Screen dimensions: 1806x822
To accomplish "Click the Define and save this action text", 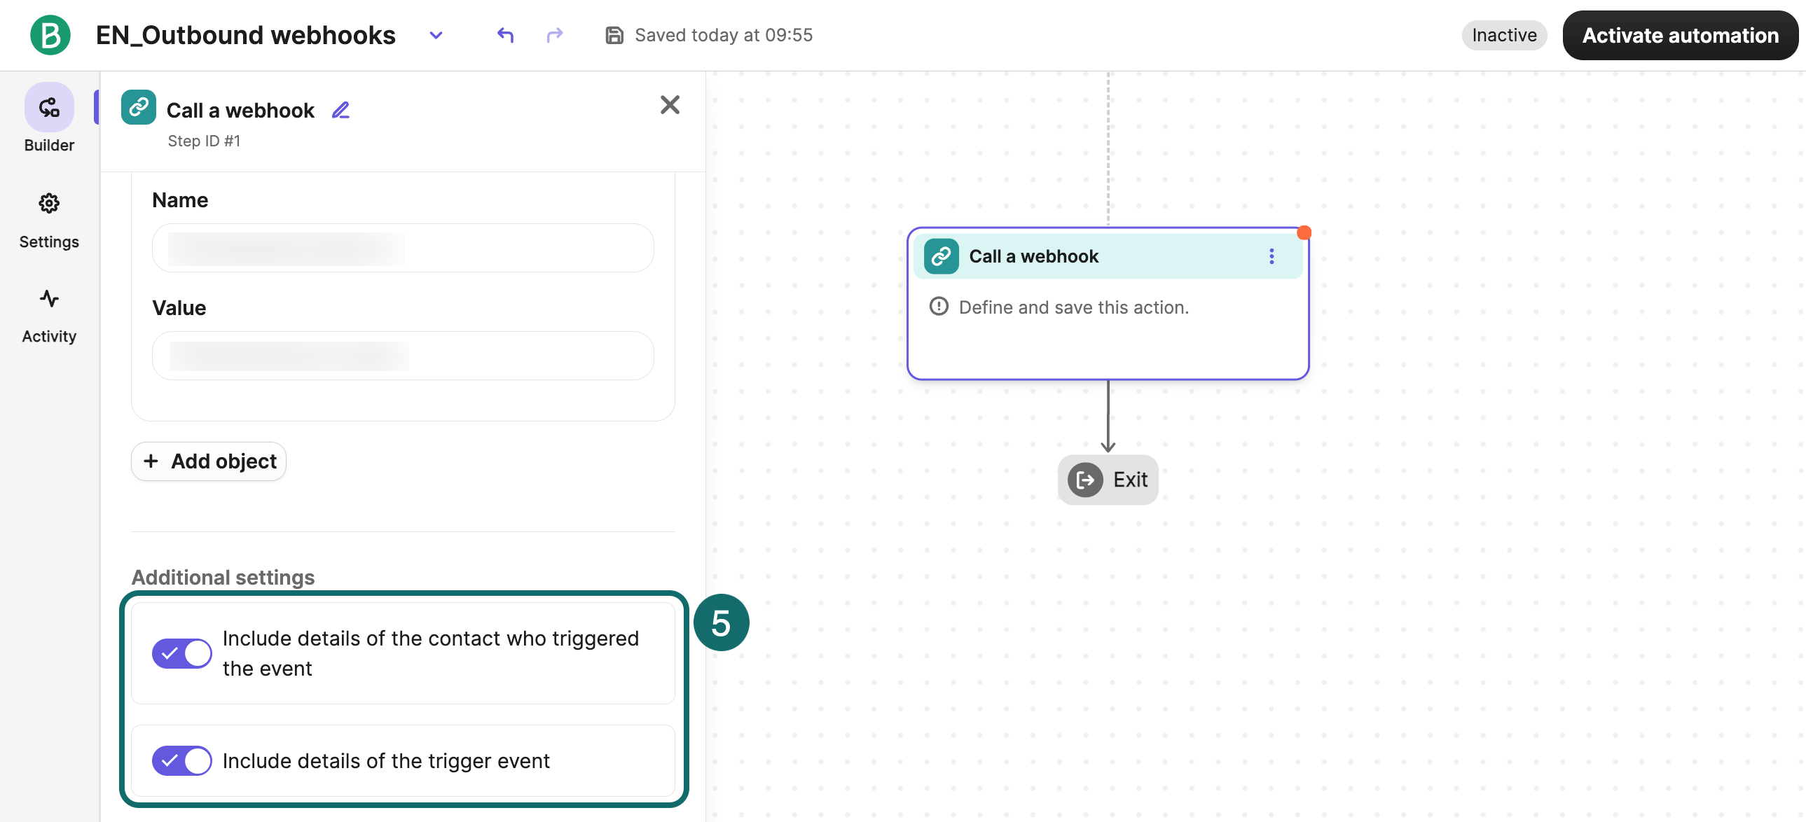I will click(1073, 307).
